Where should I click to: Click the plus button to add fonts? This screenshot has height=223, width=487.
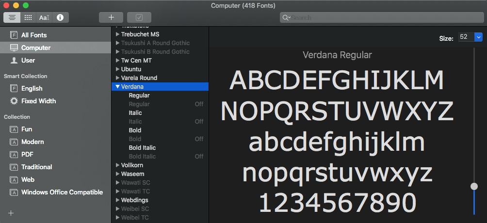(111, 17)
